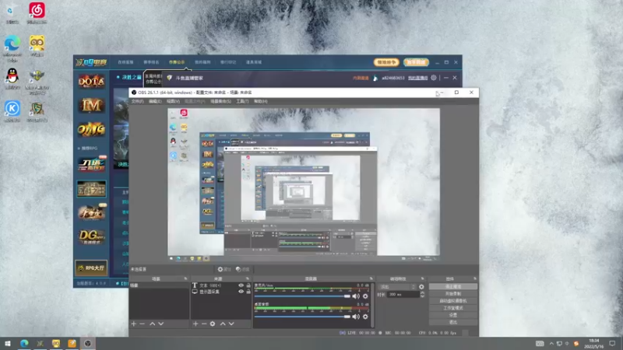Select DOTA icon in 09 platform sidebar
The height and width of the screenshot is (350, 623).
pos(91,82)
